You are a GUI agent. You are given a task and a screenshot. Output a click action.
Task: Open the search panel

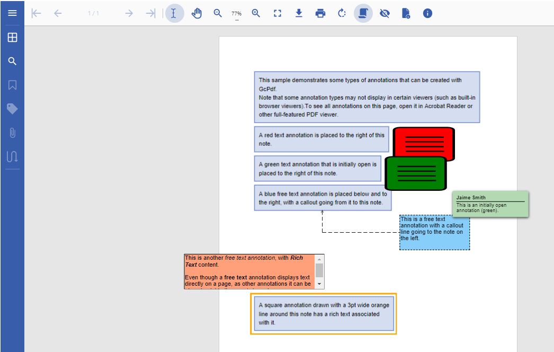[12, 61]
